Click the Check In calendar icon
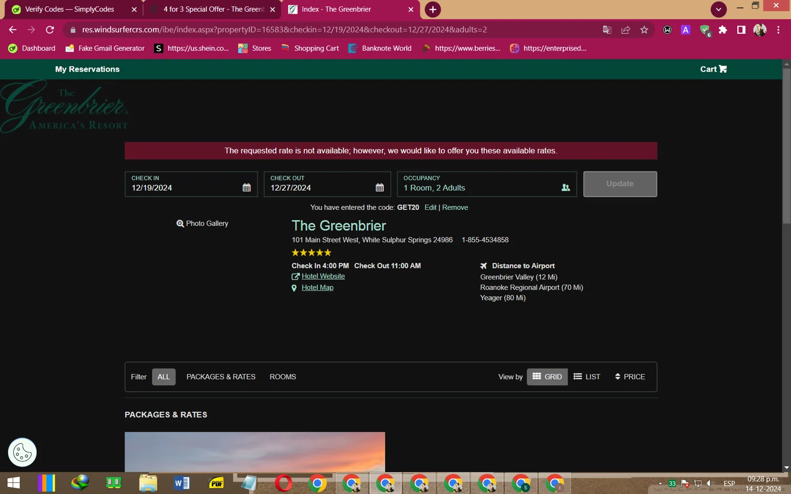Viewport: 791px width, 494px height. coord(246,188)
